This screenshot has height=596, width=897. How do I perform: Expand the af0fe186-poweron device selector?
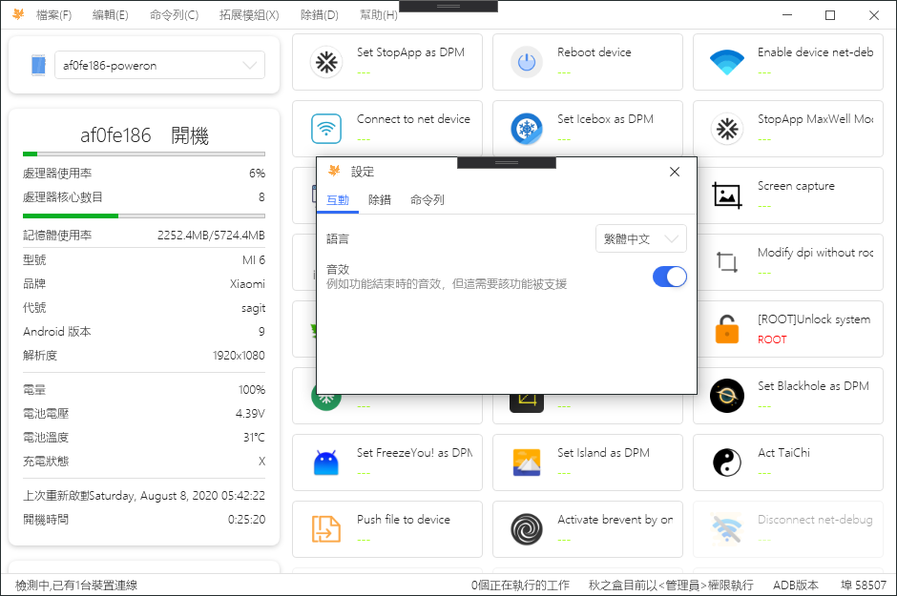coord(159,65)
